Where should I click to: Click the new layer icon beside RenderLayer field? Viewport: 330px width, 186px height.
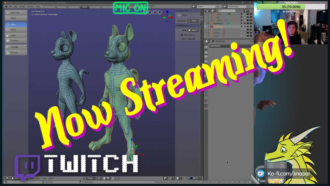click(x=248, y=6)
